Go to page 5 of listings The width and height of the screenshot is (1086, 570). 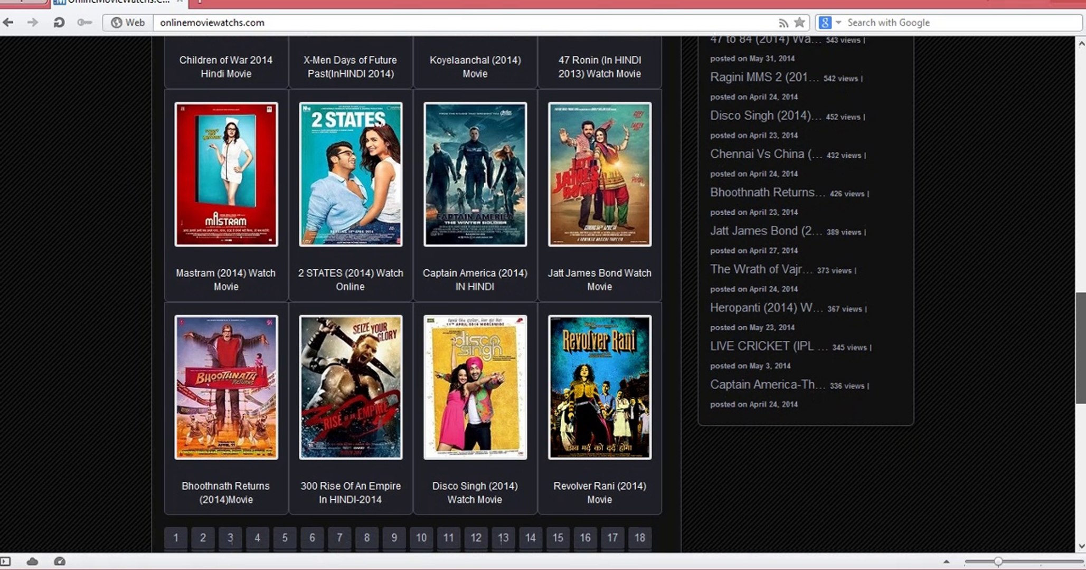(x=285, y=537)
